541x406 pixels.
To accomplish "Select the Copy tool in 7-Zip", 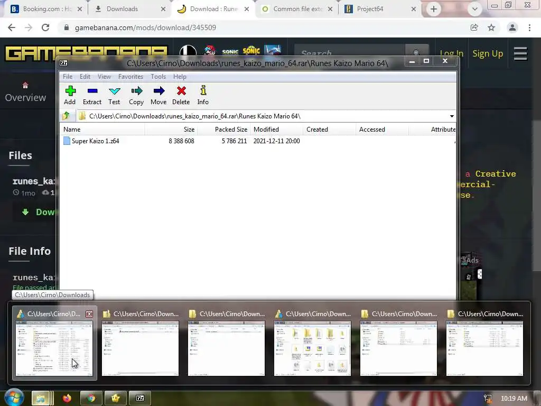I will point(136,95).
